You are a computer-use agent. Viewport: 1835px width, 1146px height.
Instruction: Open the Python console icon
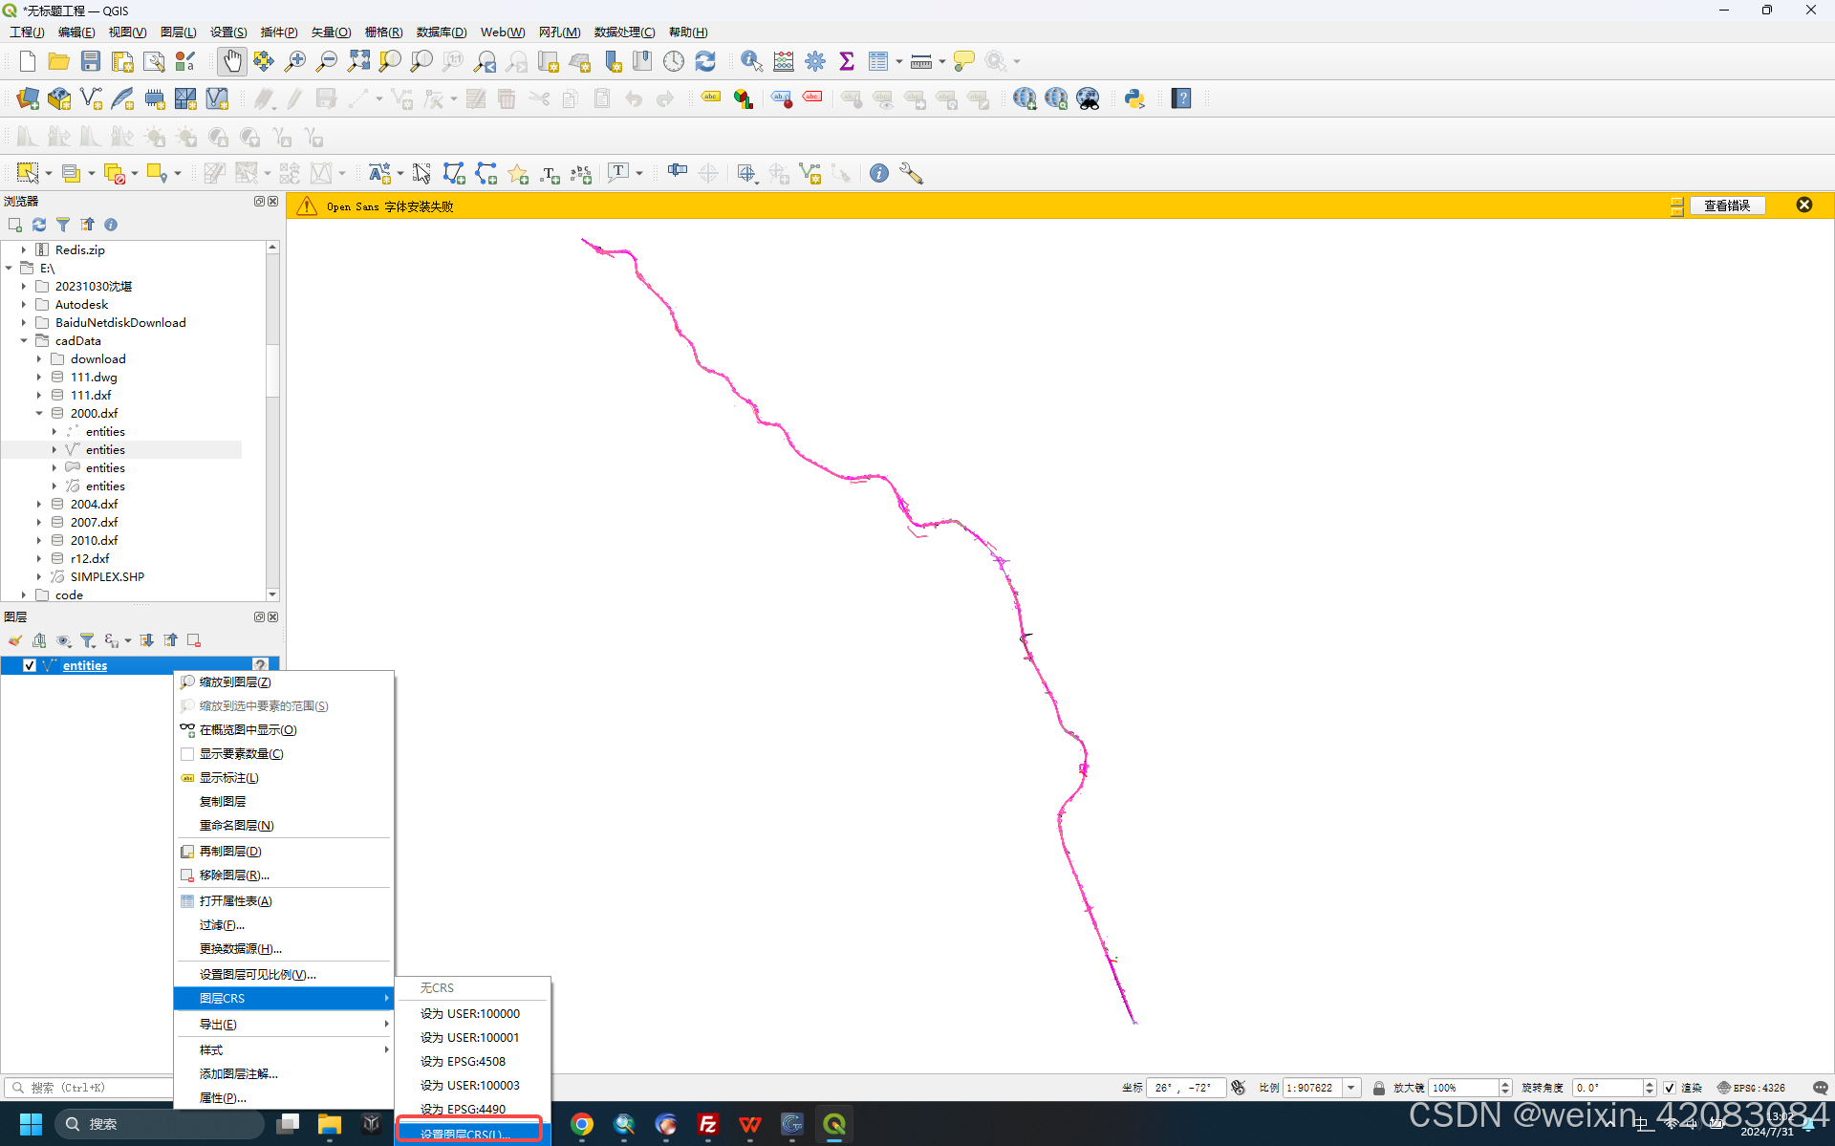click(1134, 98)
